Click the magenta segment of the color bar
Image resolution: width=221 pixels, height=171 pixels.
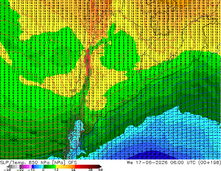28,166
